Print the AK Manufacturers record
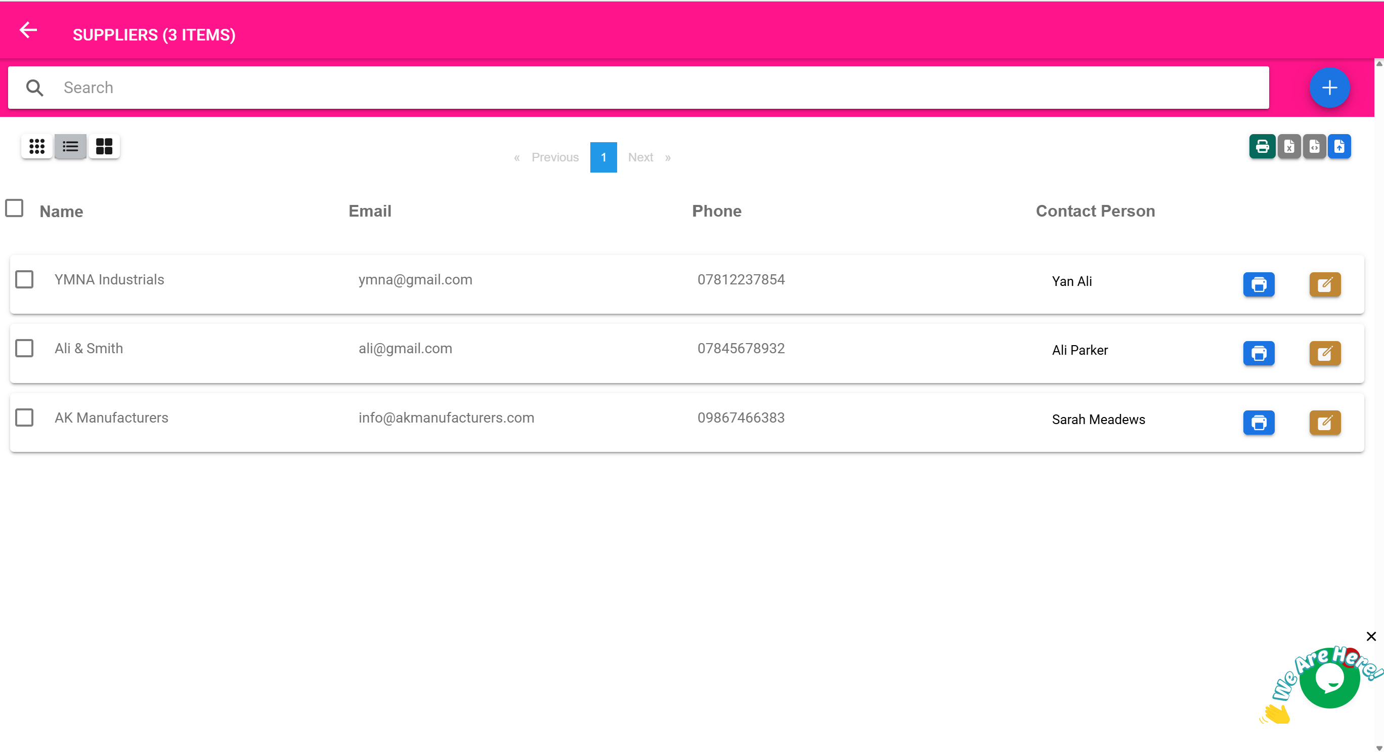1384x752 pixels. click(1259, 423)
